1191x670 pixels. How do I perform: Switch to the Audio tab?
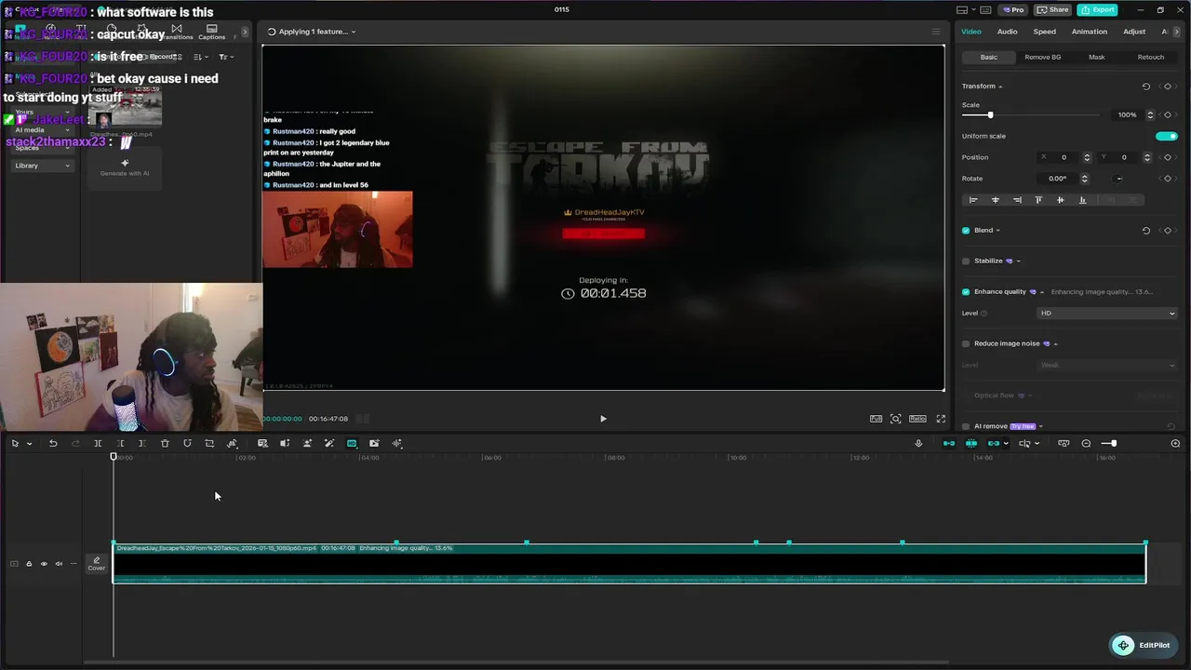[1007, 32]
